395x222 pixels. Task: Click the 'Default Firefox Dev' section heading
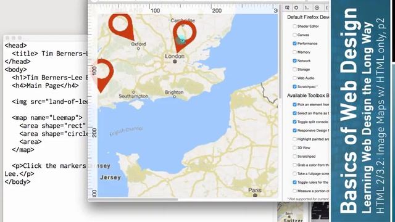click(x=308, y=17)
